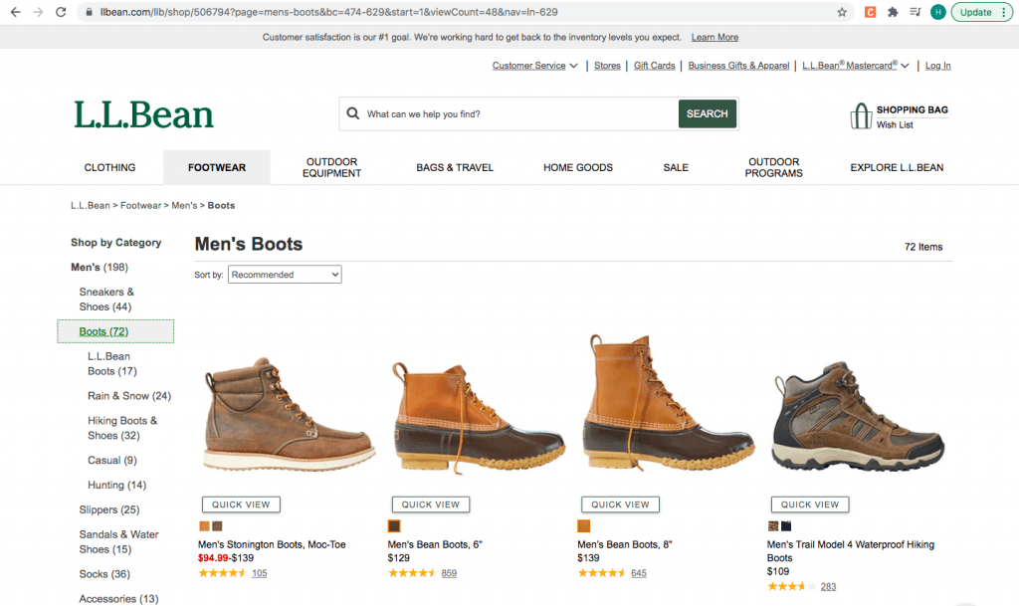Select Socks (36) category
The width and height of the screenshot is (1019, 606).
click(x=104, y=574)
